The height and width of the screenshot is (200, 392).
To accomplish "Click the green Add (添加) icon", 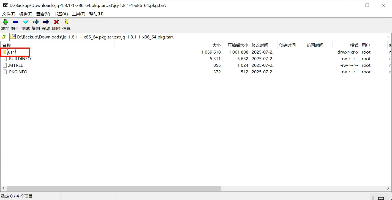I will click(5, 22).
